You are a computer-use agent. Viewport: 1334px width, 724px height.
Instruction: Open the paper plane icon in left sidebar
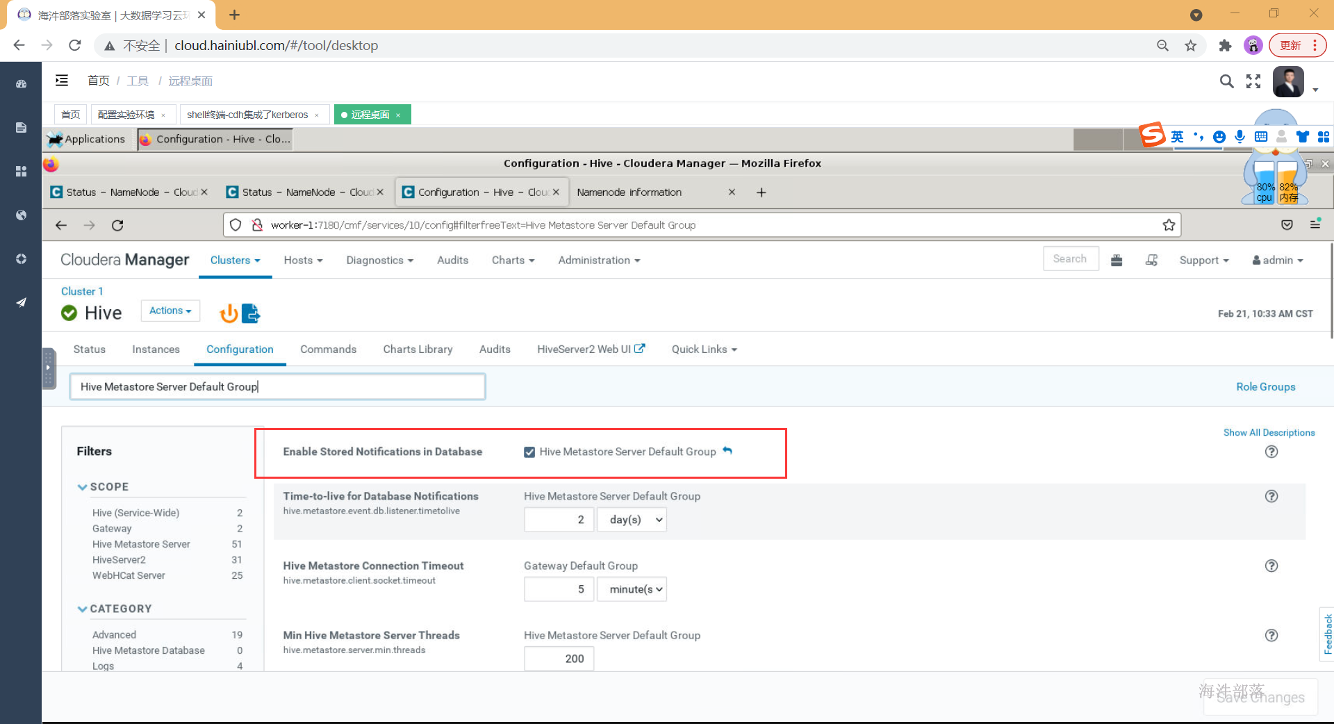pyautogui.click(x=21, y=302)
